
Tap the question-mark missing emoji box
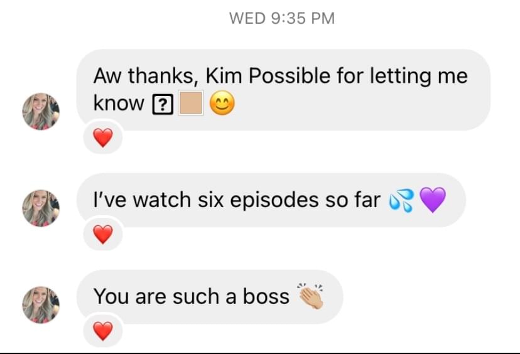pos(163,104)
